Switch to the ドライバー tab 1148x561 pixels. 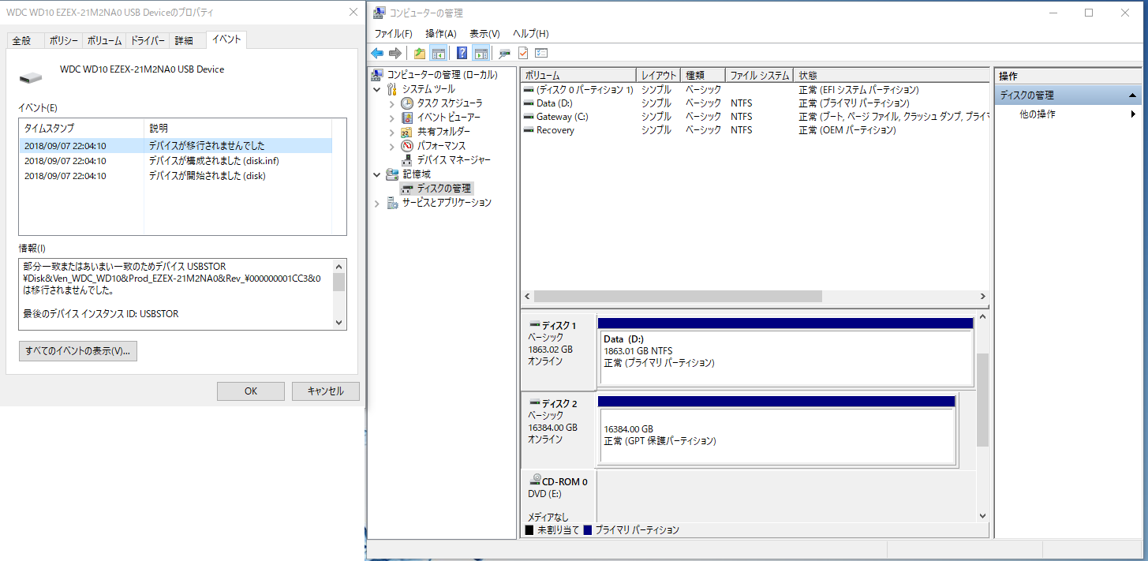pyautogui.click(x=148, y=40)
